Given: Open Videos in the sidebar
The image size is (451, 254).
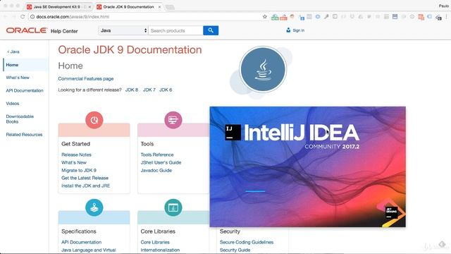Looking at the screenshot, I should tap(13, 104).
